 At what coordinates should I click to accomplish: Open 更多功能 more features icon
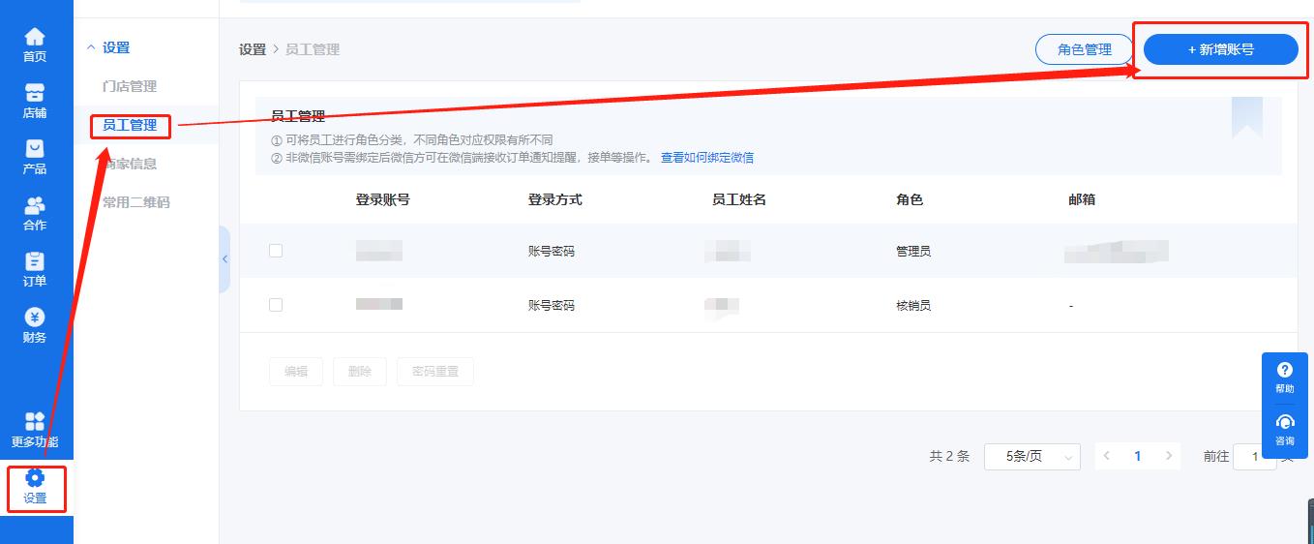pos(35,421)
